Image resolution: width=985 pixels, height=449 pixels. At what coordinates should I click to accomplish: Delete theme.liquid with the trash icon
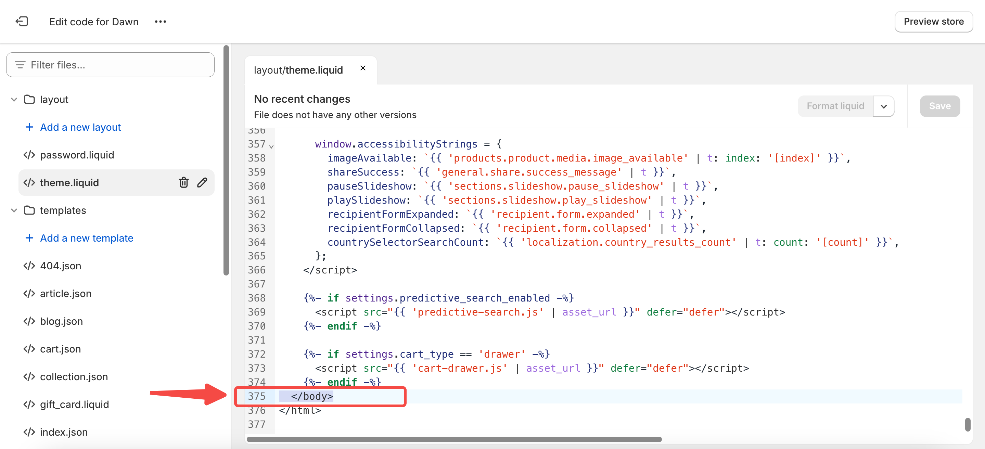coord(183,182)
